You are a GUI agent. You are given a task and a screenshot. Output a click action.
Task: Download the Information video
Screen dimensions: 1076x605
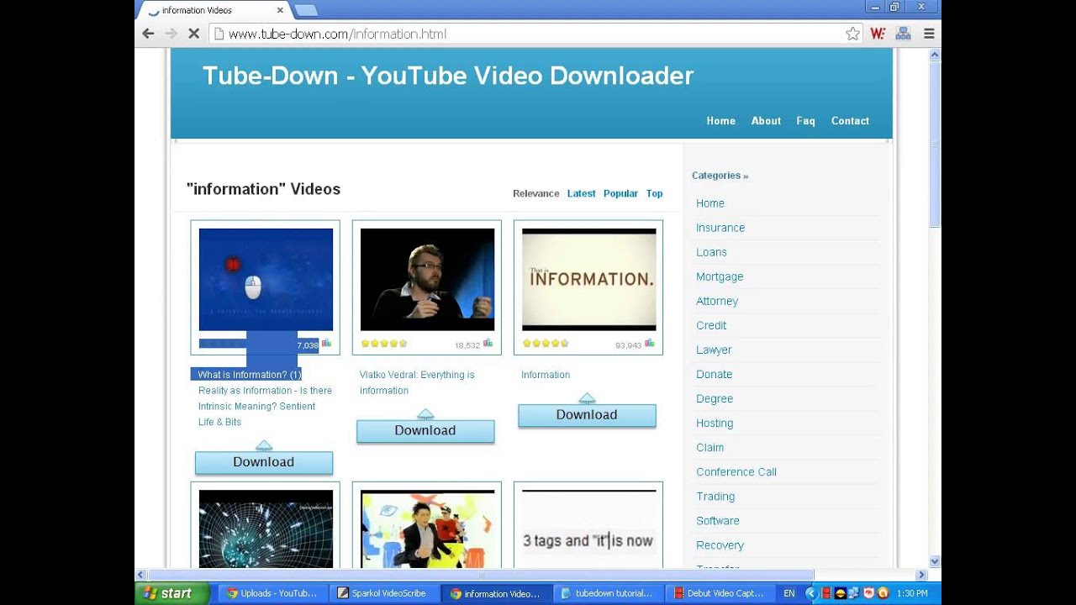[587, 414]
